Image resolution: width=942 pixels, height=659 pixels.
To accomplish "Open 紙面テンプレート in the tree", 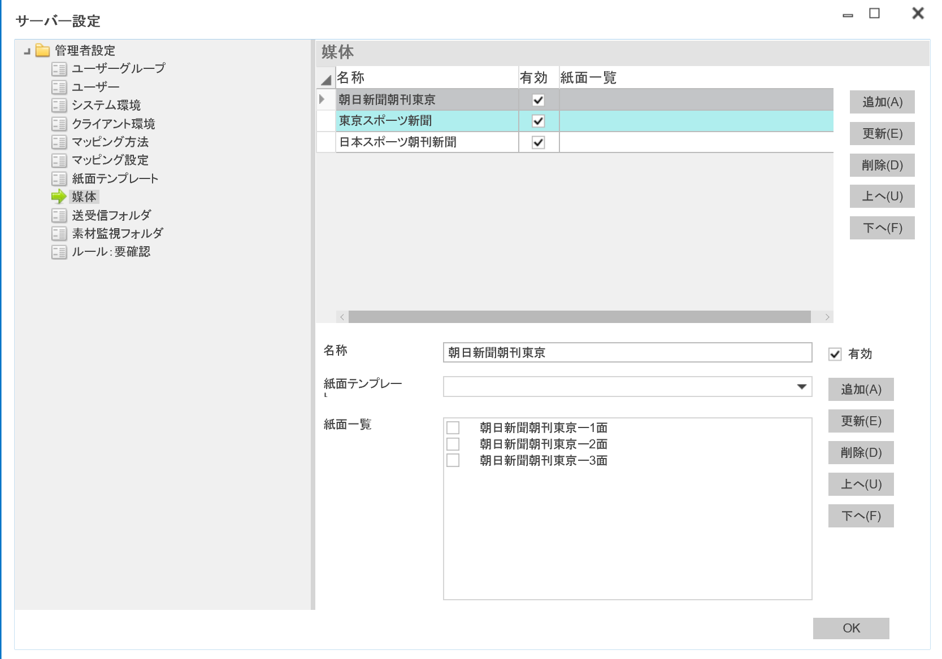I will coord(115,178).
